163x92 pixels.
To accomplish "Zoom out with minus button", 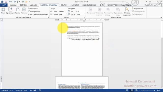I will pyautogui.click(x=140, y=90).
